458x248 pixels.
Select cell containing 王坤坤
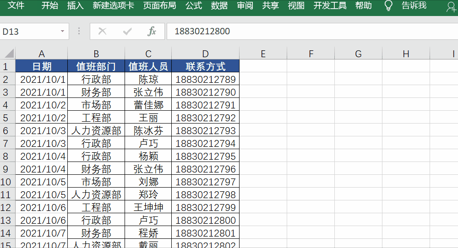pos(148,207)
